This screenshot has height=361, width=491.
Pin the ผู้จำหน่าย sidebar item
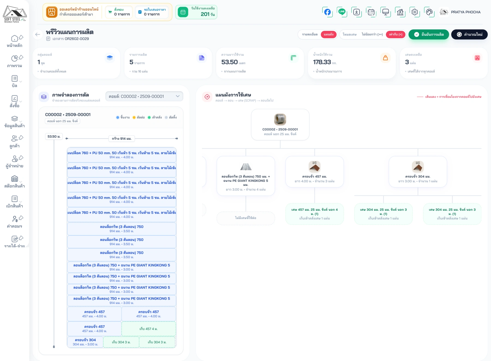tap(21, 158)
